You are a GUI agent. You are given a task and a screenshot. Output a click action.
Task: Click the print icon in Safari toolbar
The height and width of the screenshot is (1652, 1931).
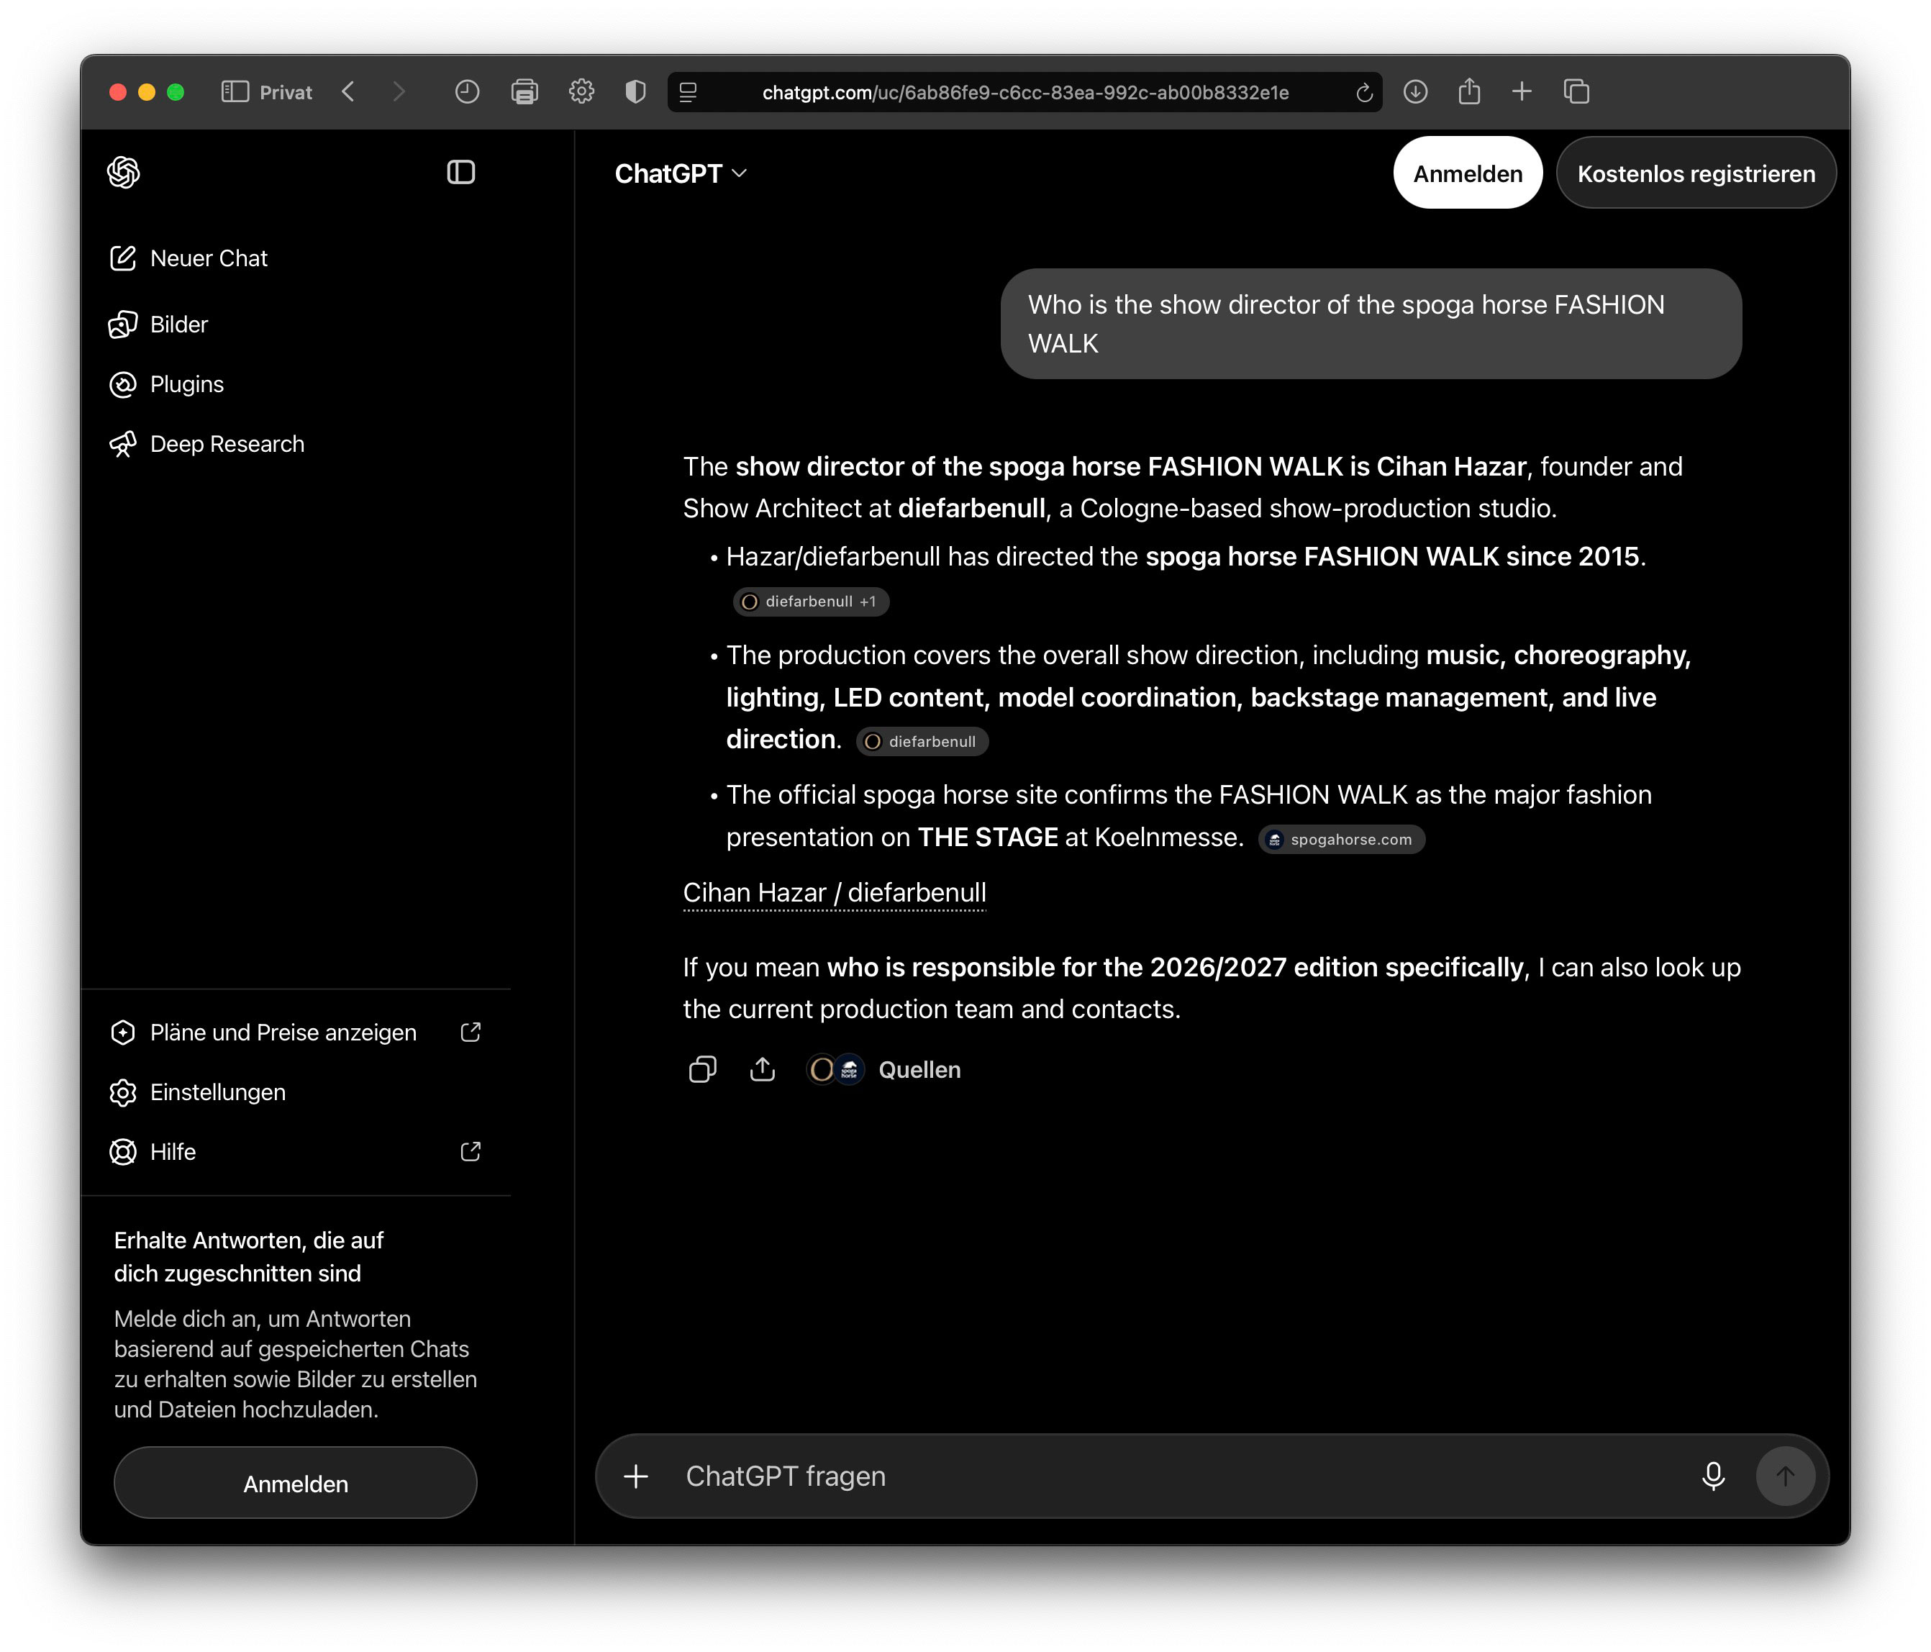click(524, 91)
